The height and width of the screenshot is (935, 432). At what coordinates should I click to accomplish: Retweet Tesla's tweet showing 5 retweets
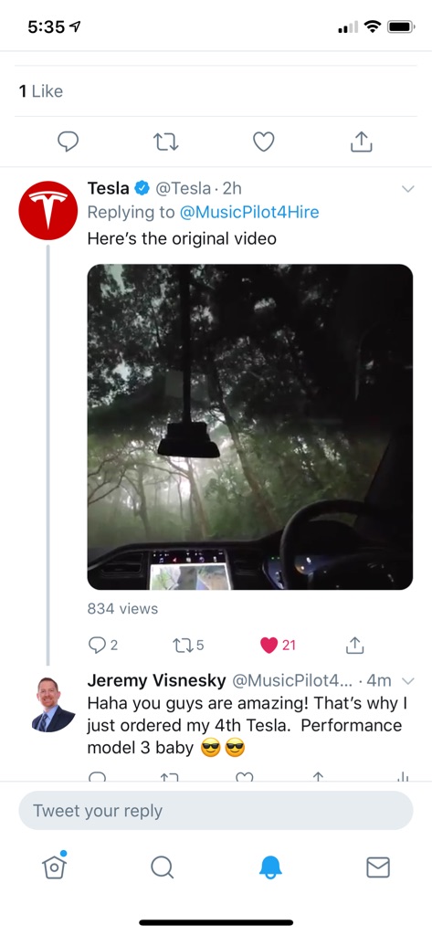(188, 645)
